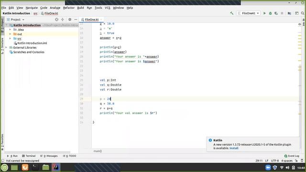Screen dimensions: 306x172
Task: Click the inspections eye icon in the editor corner
Action: [x=300, y=24]
